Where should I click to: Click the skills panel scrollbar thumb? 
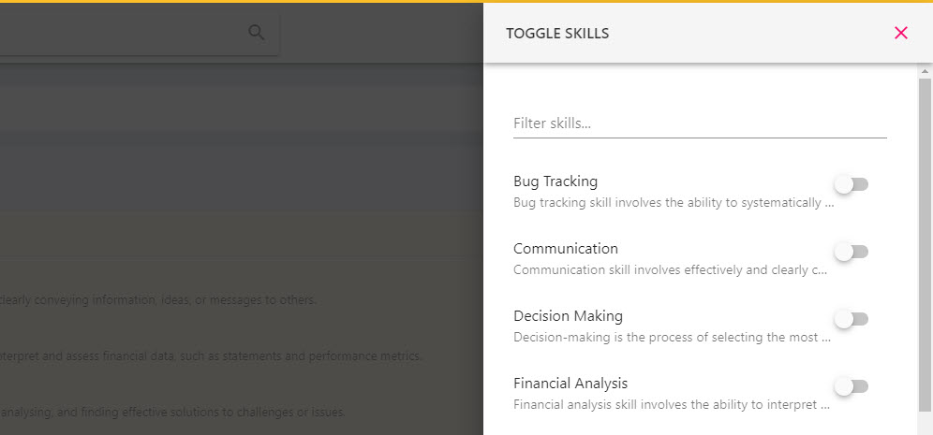pos(925,245)
